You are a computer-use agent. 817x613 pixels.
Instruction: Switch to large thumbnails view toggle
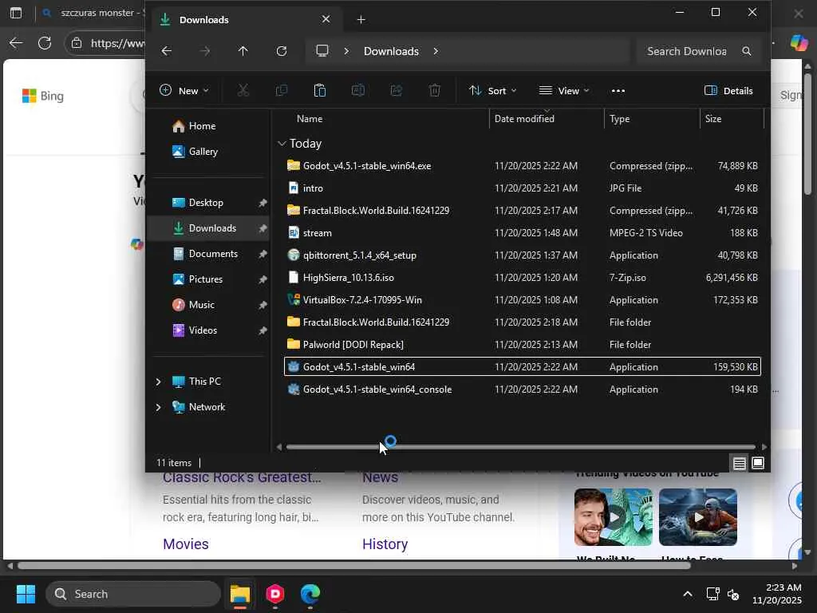758,463
